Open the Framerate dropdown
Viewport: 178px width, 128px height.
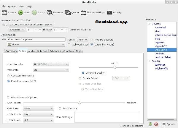(51, 70)
